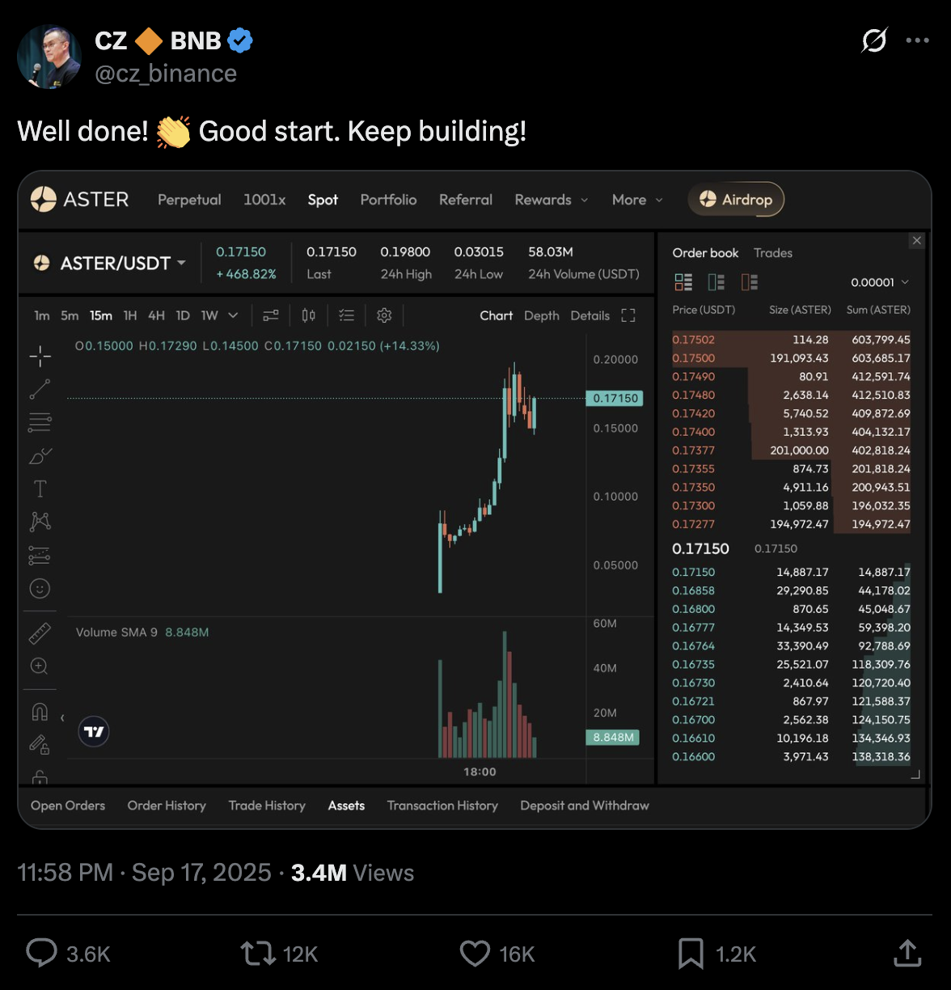This screenshot has height=990, width=951.
Task: Expand chart to fullscreen
Action: [x=628, y=315]
